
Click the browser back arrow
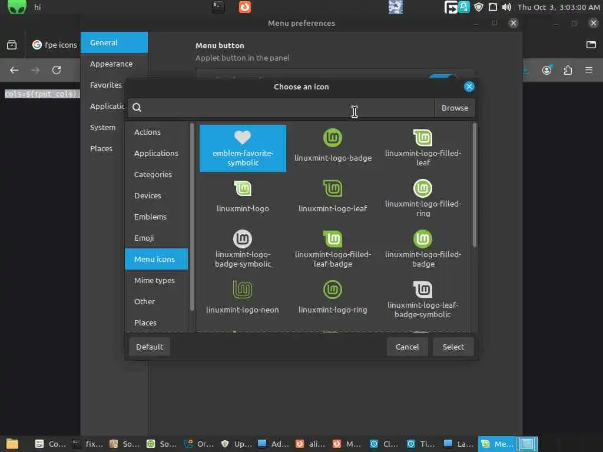point(14,70)
